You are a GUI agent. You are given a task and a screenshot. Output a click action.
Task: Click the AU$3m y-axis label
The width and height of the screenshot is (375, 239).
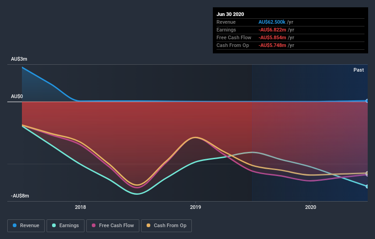pos(19,59)
